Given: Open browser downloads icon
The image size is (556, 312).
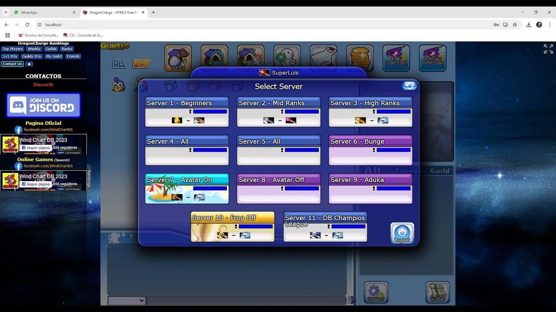Looking at the screenshot, I should tap(529, 25).
